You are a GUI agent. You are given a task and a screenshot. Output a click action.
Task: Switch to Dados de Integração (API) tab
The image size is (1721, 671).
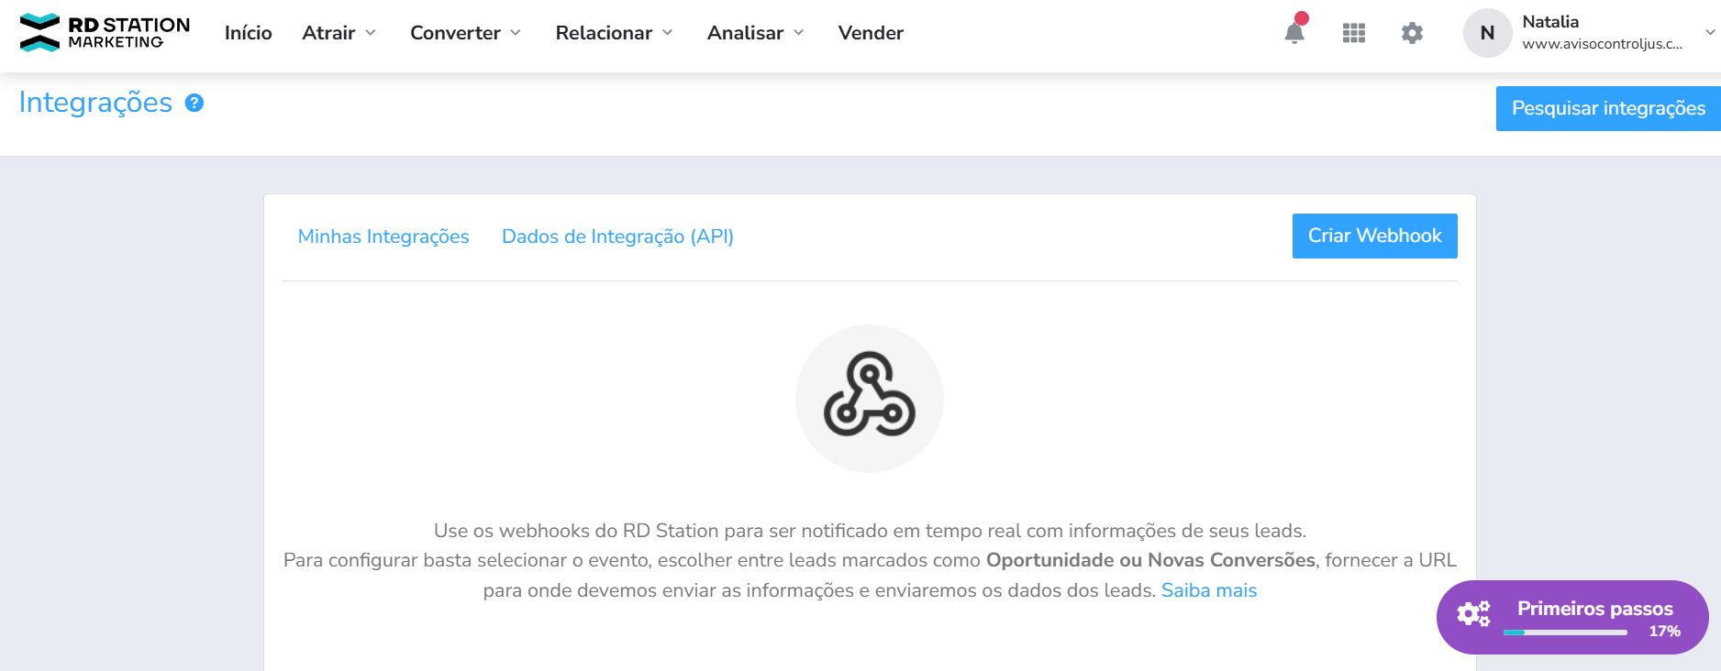[617, 236]
